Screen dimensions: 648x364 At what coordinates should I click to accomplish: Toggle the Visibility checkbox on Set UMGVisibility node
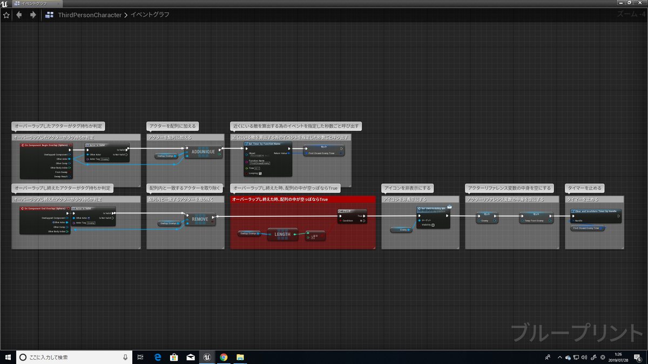(433, 225)
